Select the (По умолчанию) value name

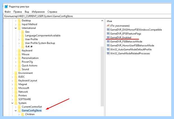coord(120,26)
